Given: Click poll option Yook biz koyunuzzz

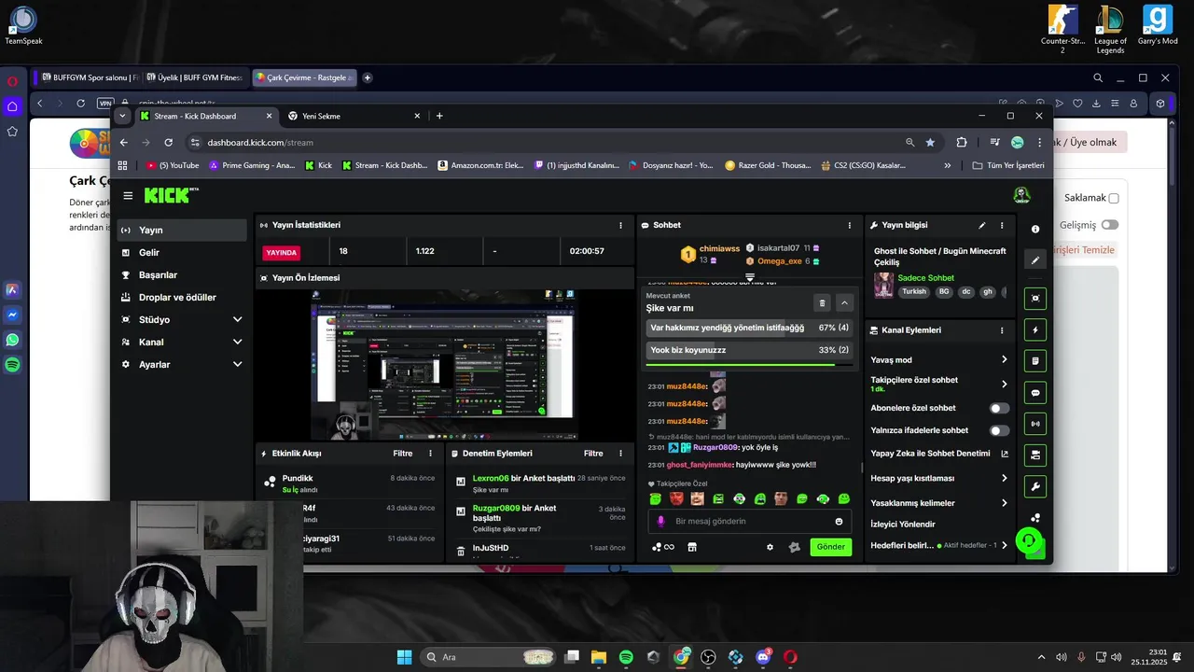Looking at the screenshot, I should pyautogui.click(x=749, y=350).
